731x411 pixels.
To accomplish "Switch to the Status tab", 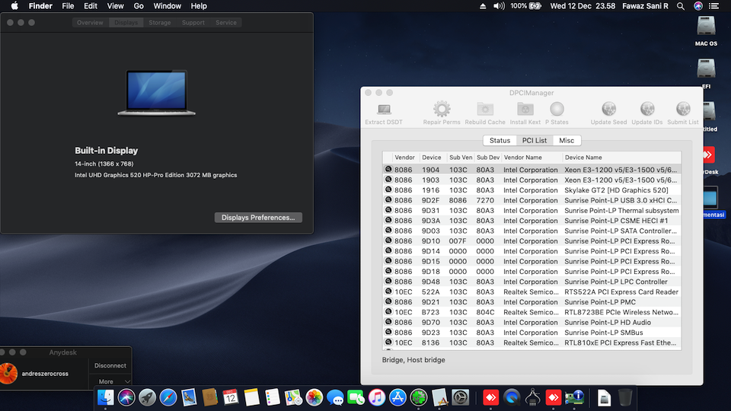I will point(500,141).
